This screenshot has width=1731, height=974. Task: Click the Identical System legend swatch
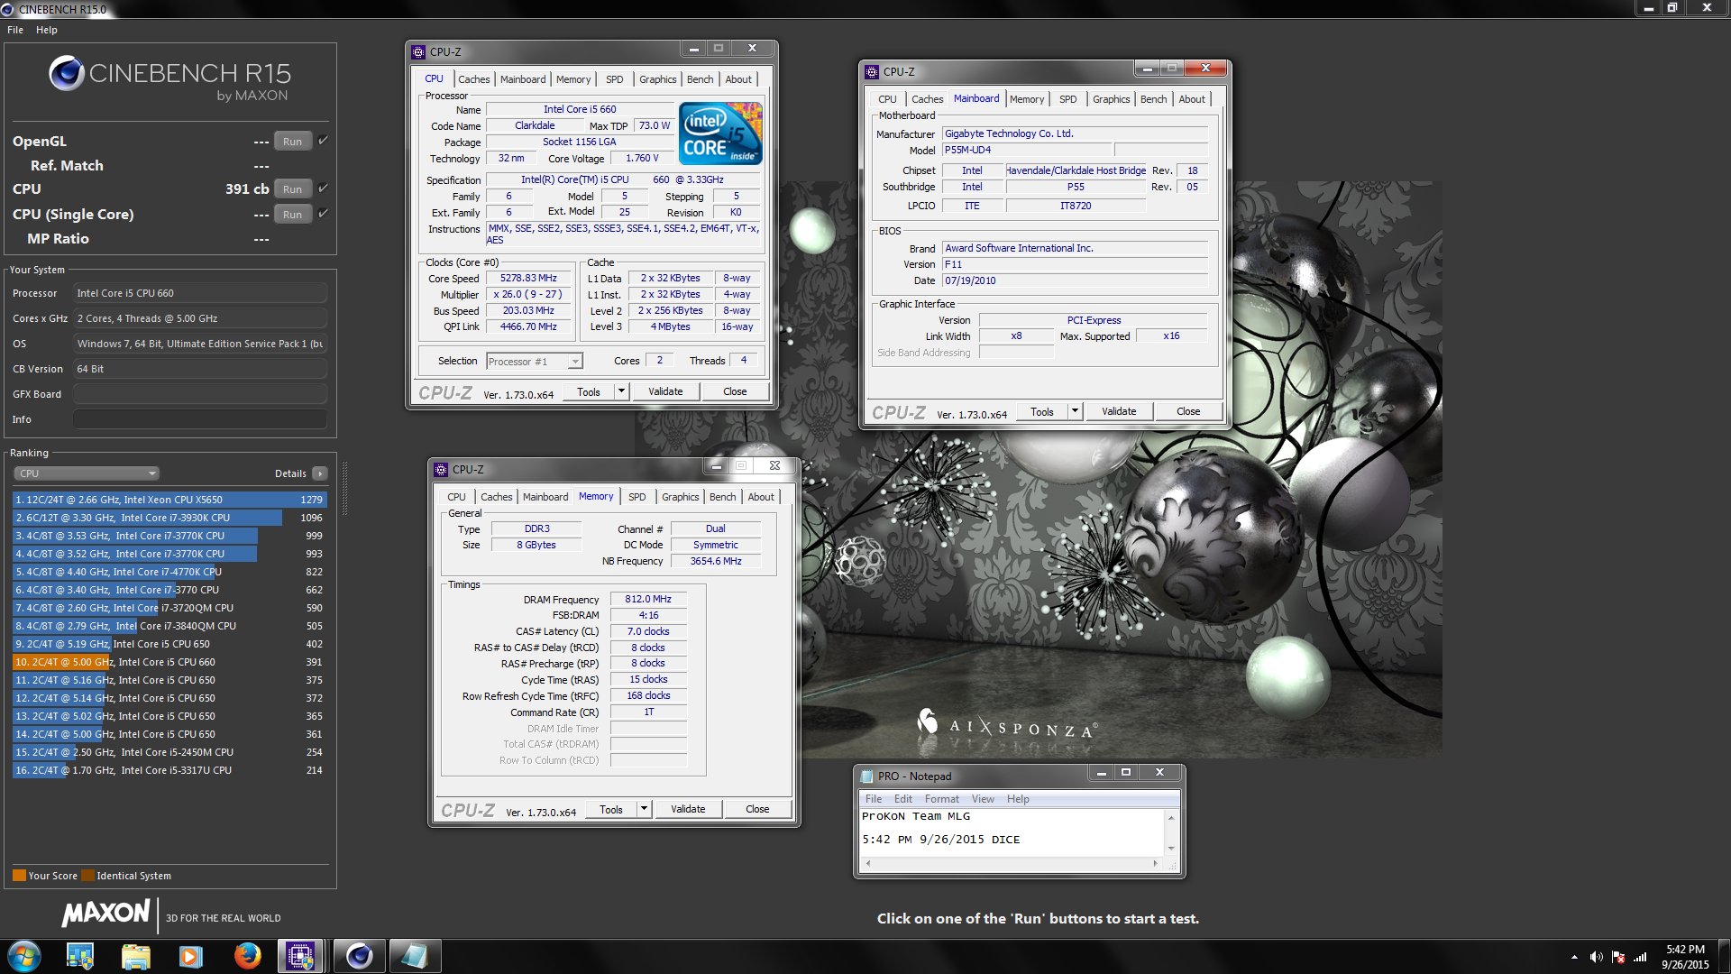click(x=87, y=876)
